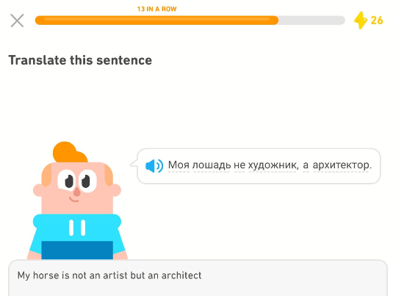Click the orange filled progress bar
This screenshot has height=296, width=393.
pos(156,21)
